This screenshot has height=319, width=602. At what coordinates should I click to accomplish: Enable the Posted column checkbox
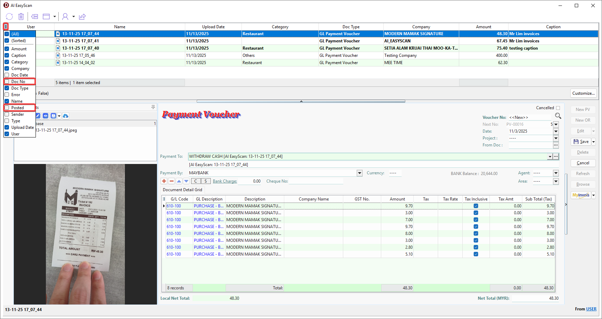tap(7, 108)
